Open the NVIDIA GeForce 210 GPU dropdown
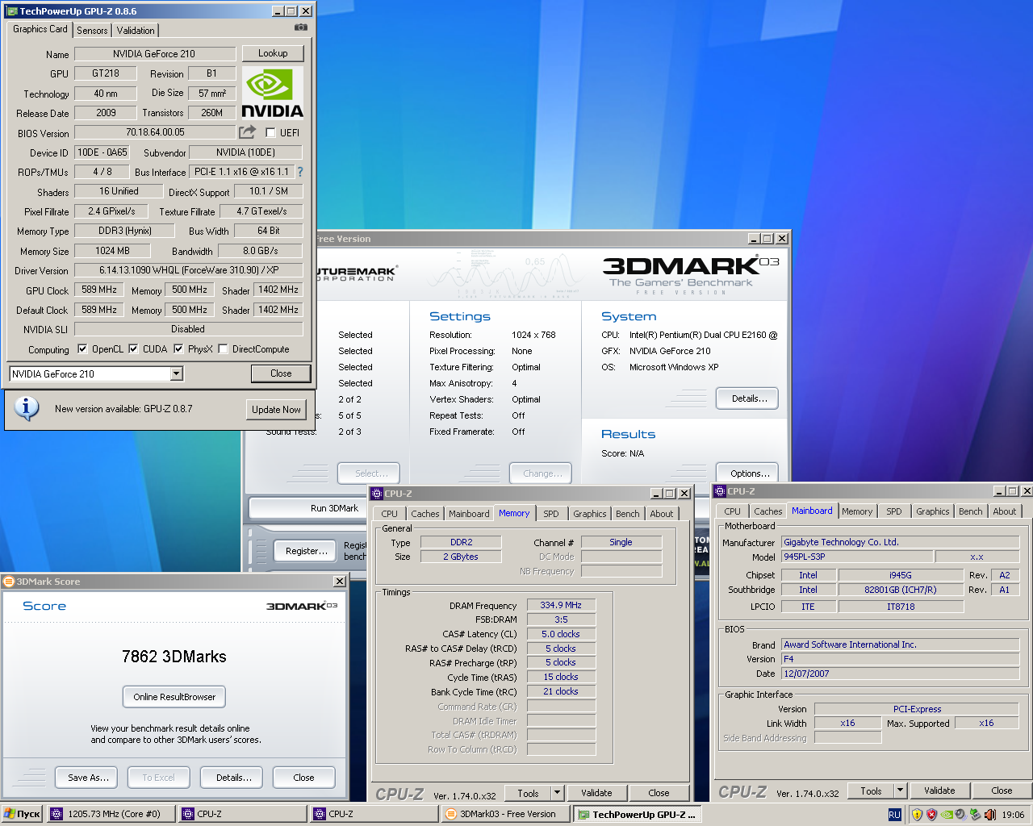 coord(177,373)
